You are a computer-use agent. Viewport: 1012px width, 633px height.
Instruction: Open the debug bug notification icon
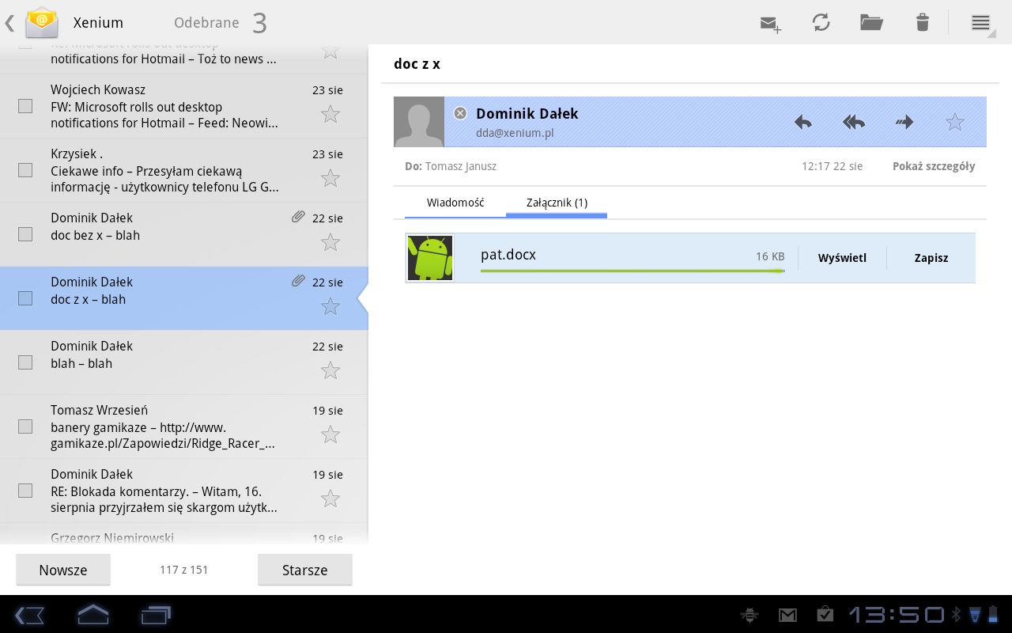click(x=749, y=615)
